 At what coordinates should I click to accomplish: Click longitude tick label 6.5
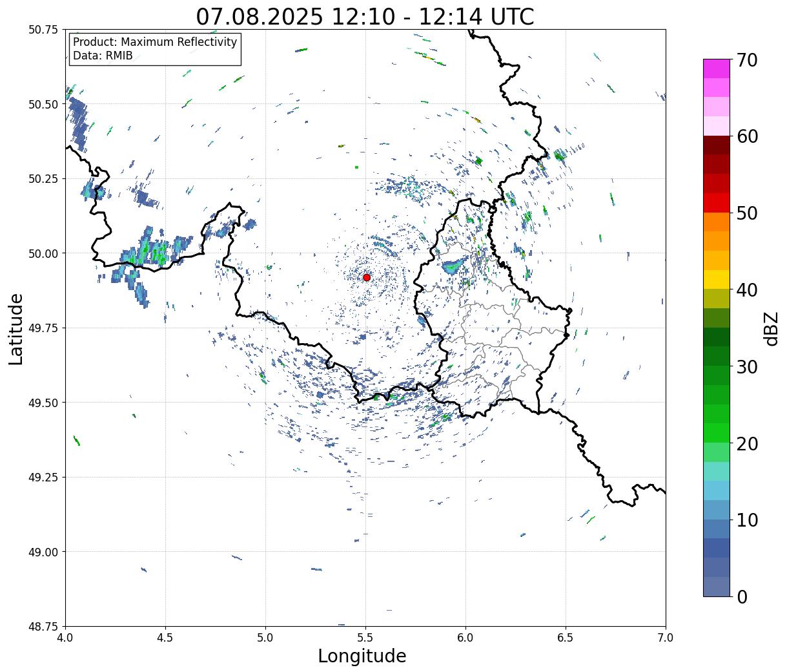tap(566, 637)
